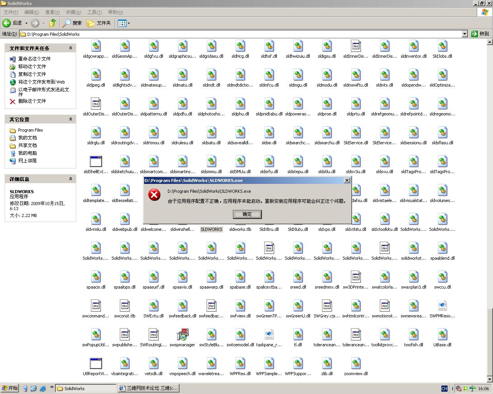Open the 帮助(H) menu
The height and width of the screenshot is (394, 493).
[x=116, y=12]
